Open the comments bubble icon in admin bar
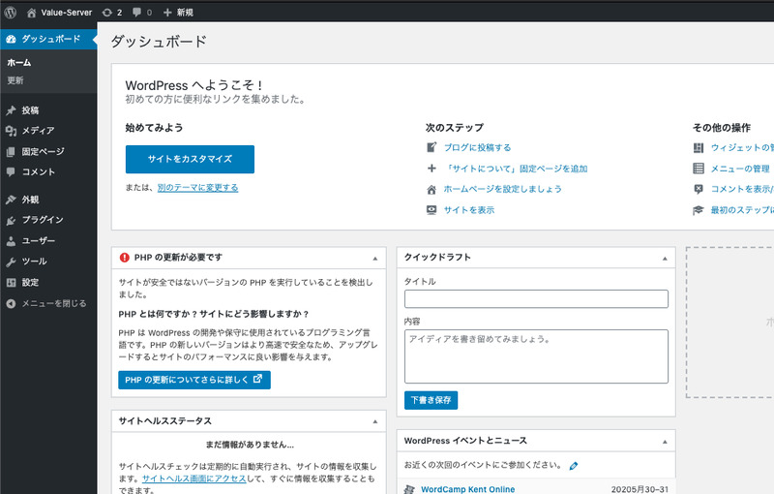 pyautogui.click(x=138, y=12)
